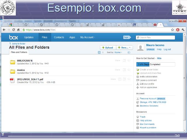Open the Personal Account link
The width and height of the screenshot is (187, 140).
click(148, 99)
